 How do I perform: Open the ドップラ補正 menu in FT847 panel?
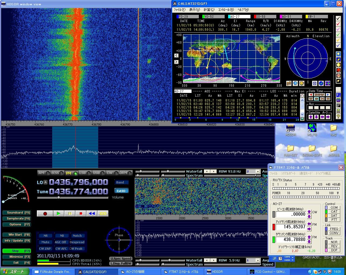[323, 173]
